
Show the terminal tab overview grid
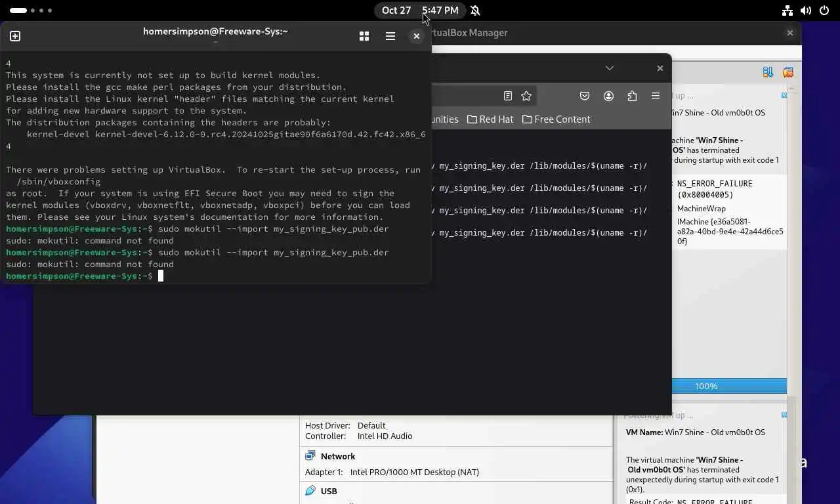364,36
